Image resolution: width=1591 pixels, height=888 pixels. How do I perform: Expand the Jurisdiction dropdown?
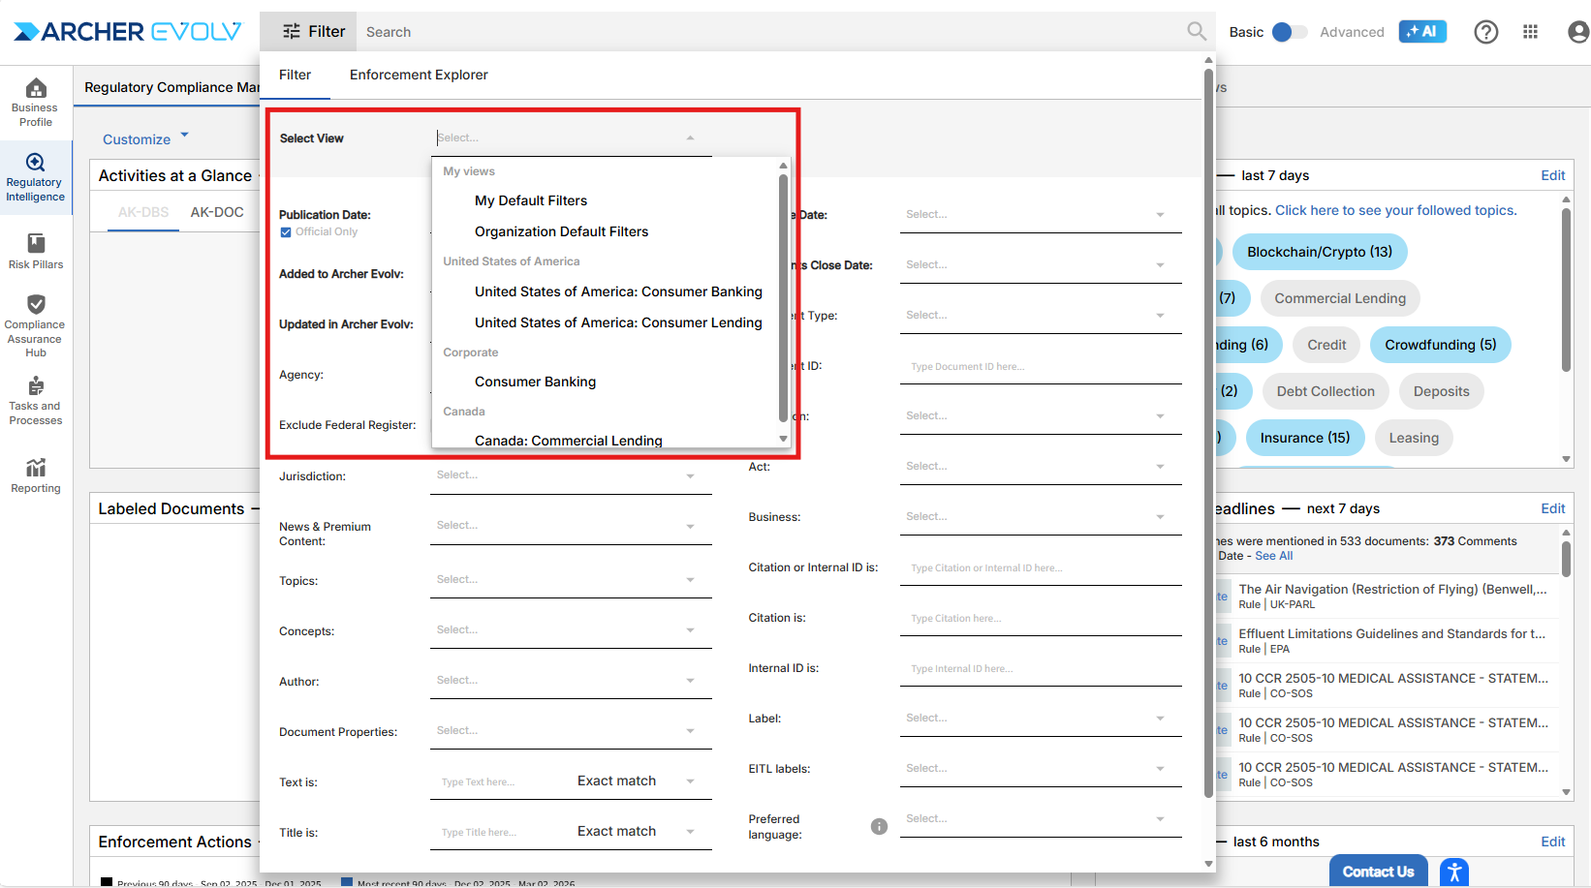571,475
